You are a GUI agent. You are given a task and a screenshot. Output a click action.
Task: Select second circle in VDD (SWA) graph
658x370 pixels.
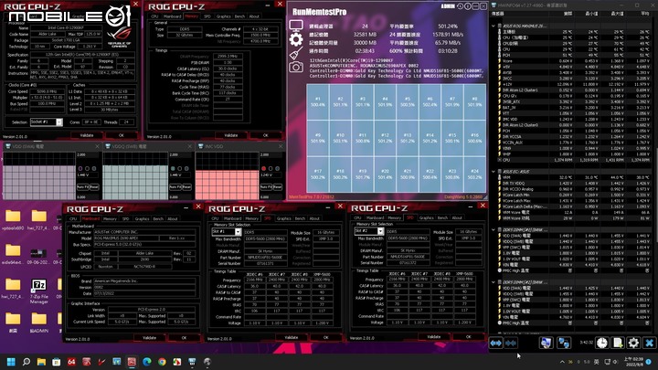coord(87,169)
